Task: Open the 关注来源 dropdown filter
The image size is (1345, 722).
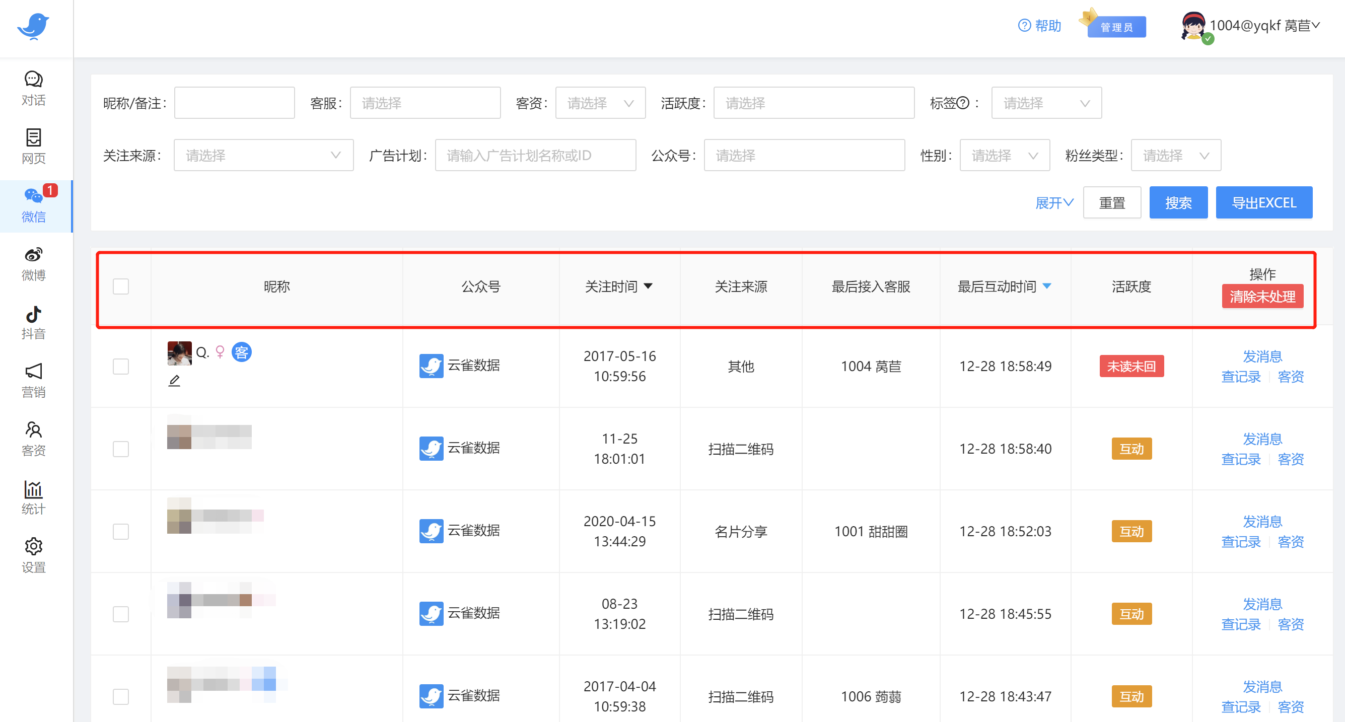Action: [x=263, y=155]
